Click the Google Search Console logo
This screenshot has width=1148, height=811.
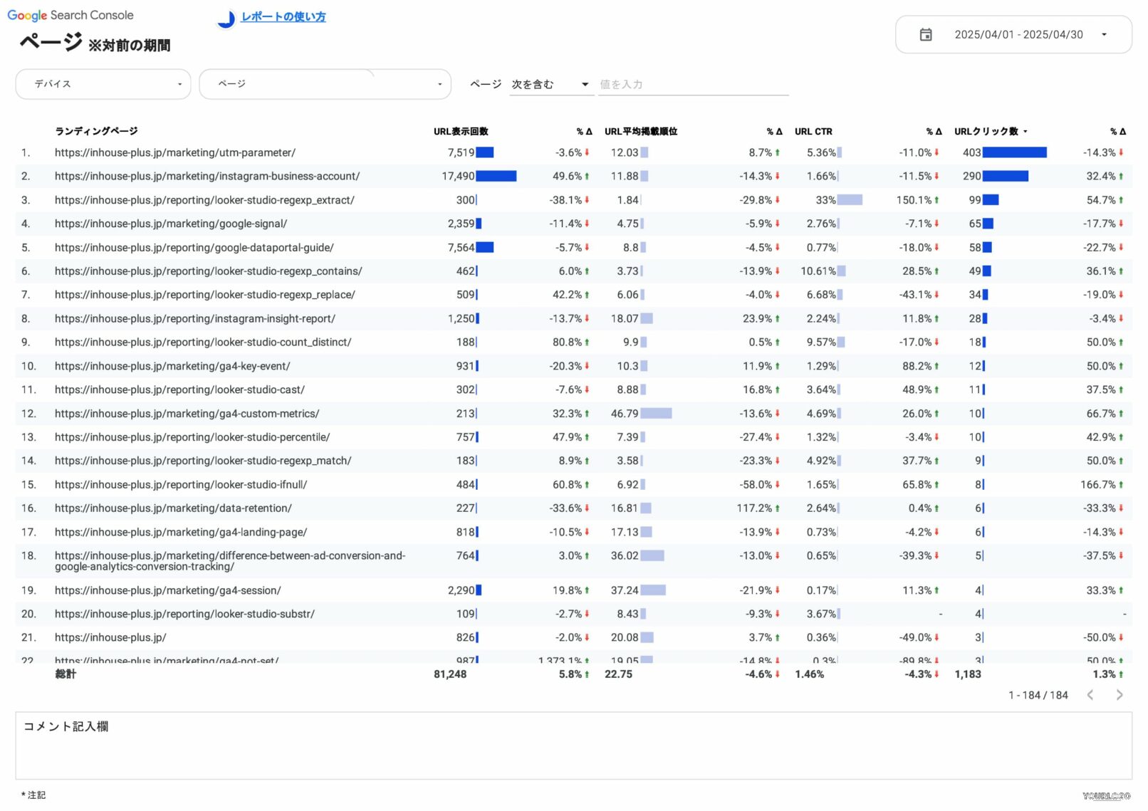point(70,15)
